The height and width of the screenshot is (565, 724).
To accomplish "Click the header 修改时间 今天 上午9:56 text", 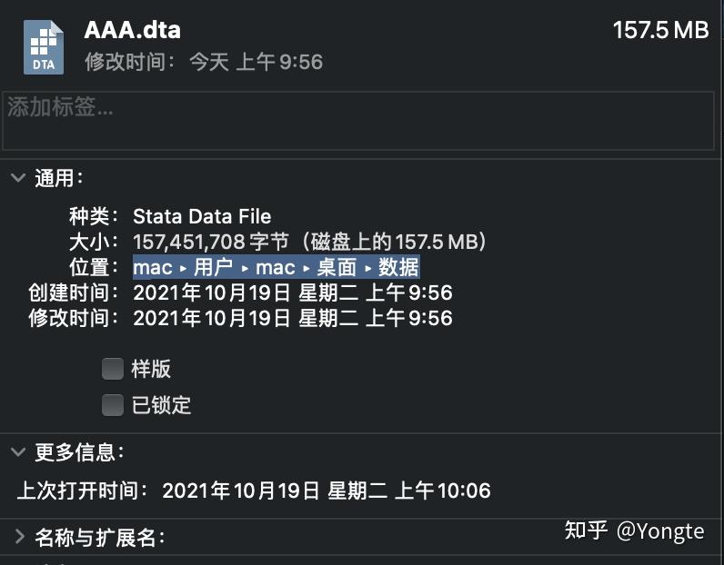I will pos(204,62).
